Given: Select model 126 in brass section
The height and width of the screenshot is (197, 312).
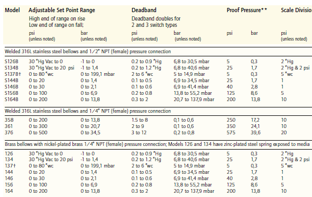Looking at the screenshot, I should (9, 154).
